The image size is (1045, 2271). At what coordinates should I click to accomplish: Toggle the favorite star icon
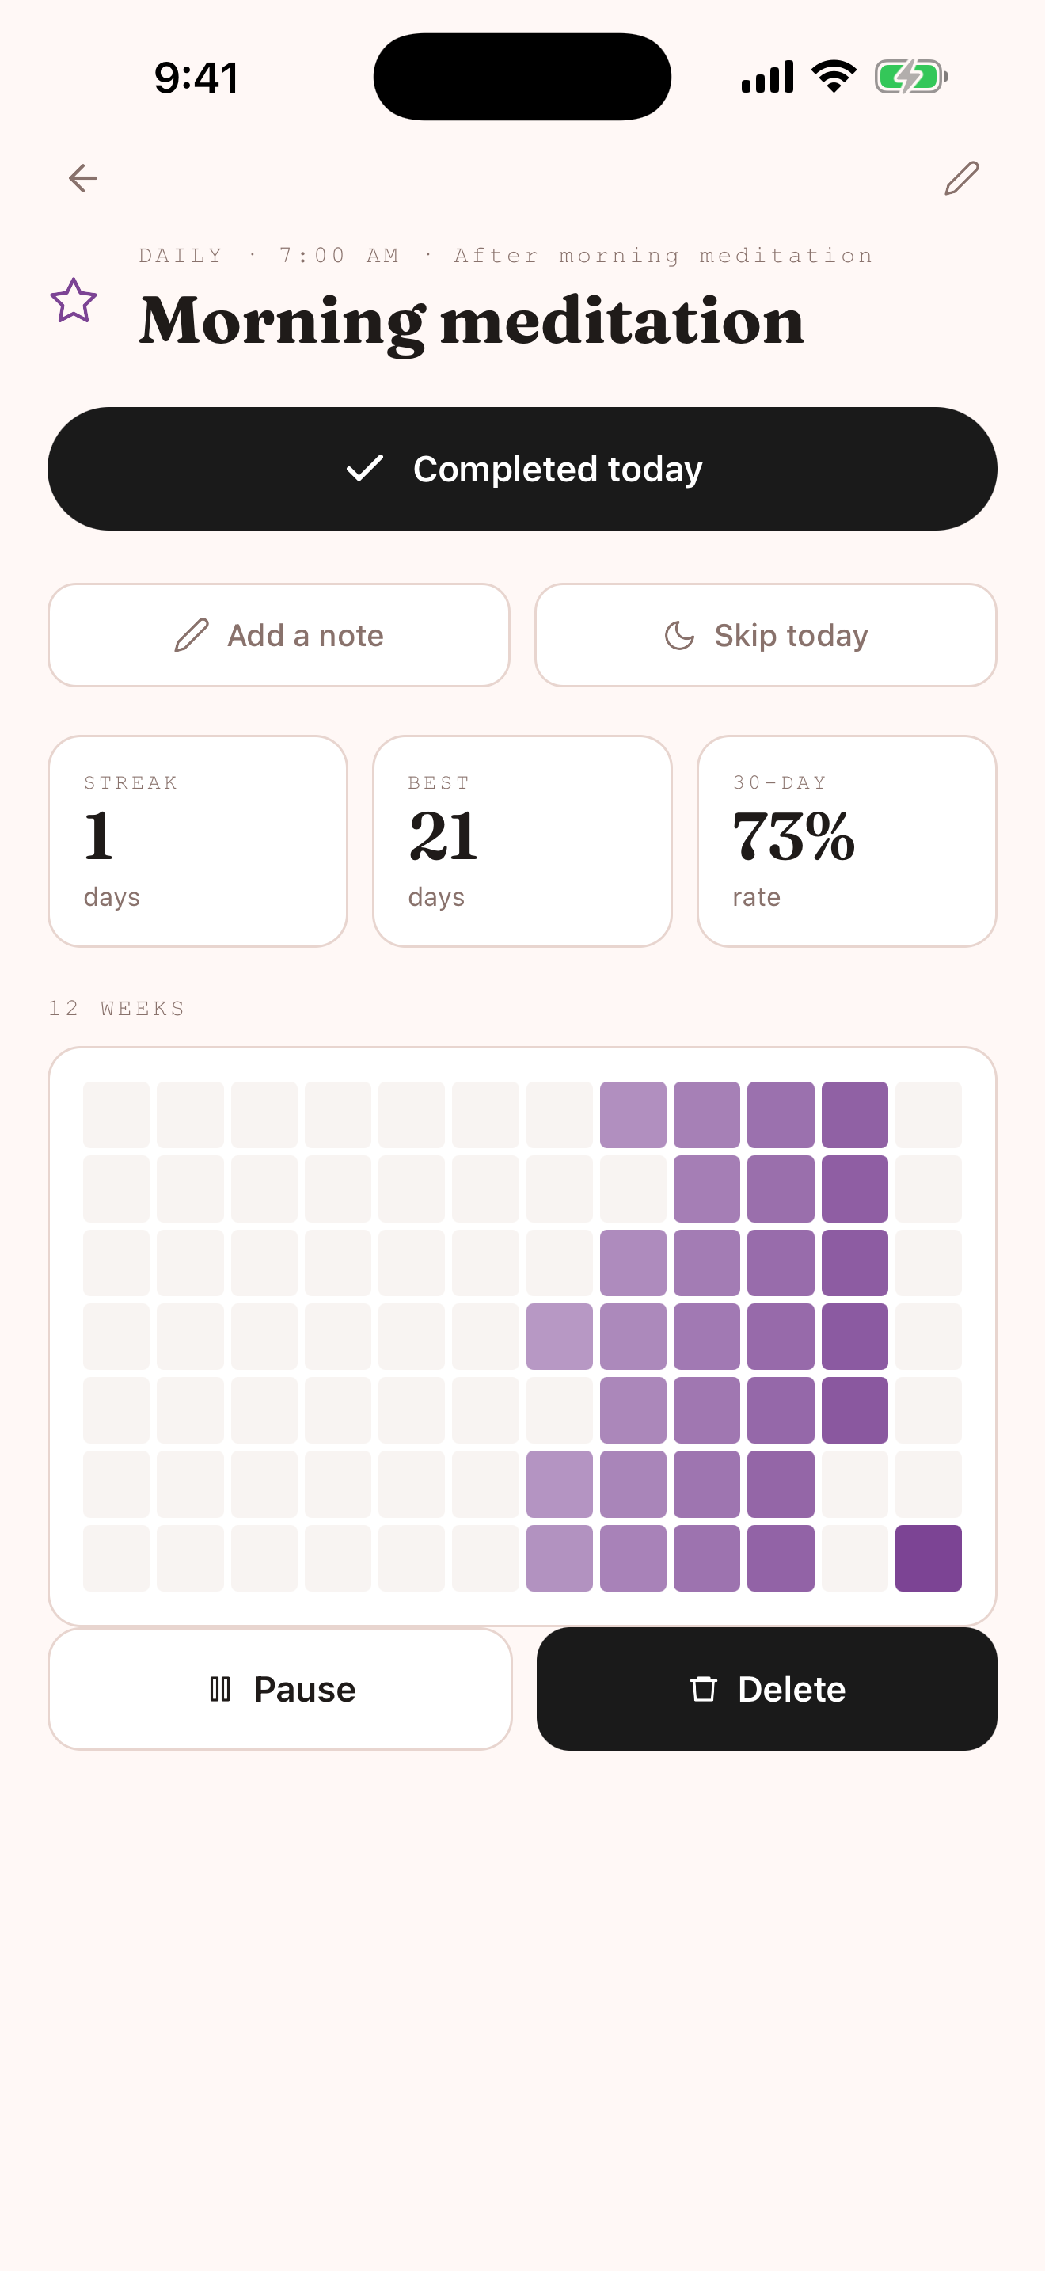point(73,301)
